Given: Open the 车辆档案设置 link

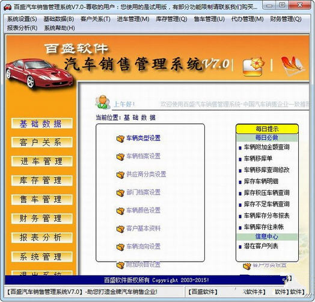Looking at the screenshot, I should click(143, 156).
